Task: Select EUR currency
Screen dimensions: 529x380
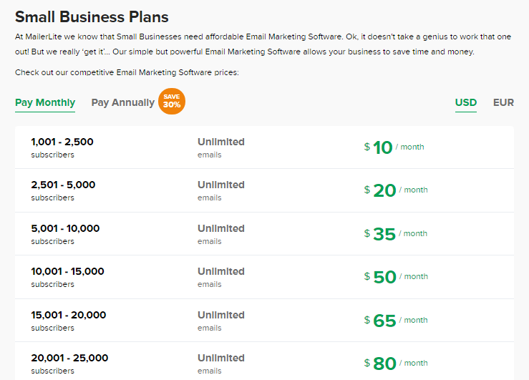Action: [x=503, y=102]
